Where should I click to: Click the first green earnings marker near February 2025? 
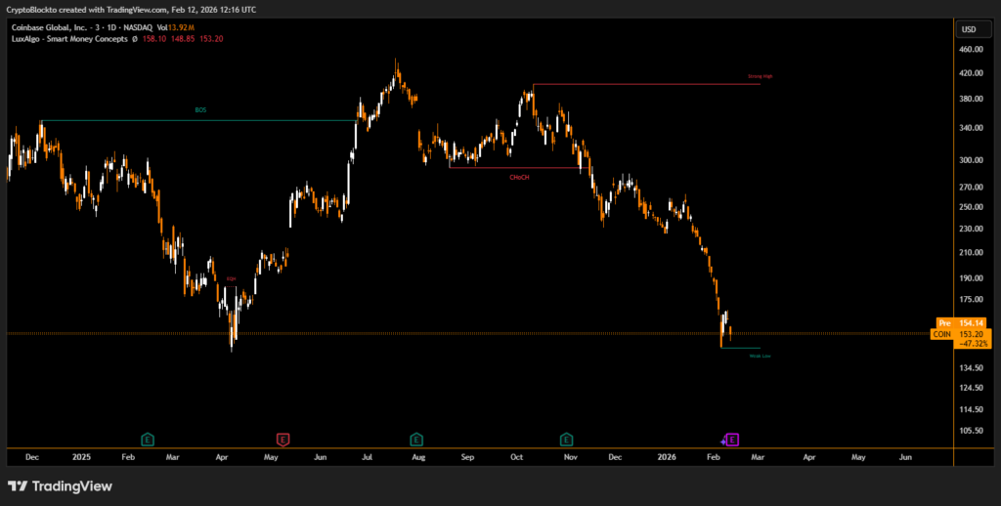[148, 440]
